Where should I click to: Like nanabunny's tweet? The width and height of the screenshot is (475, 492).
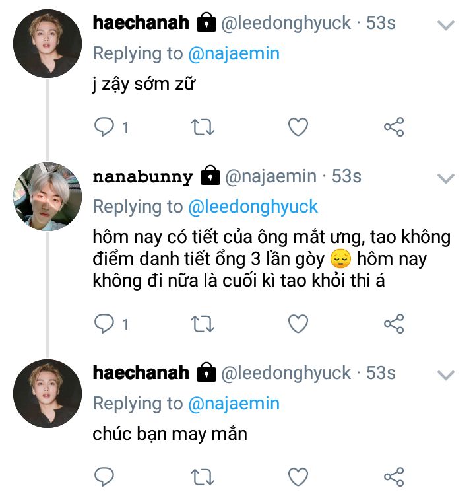click(x=298, y=323)
